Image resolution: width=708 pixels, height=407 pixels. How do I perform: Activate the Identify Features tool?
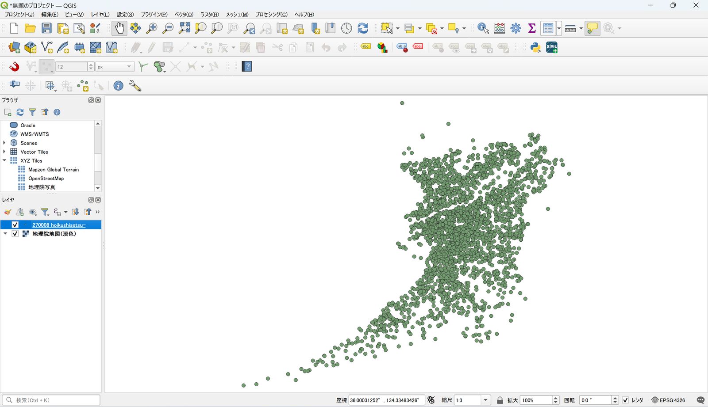point(483,28)
